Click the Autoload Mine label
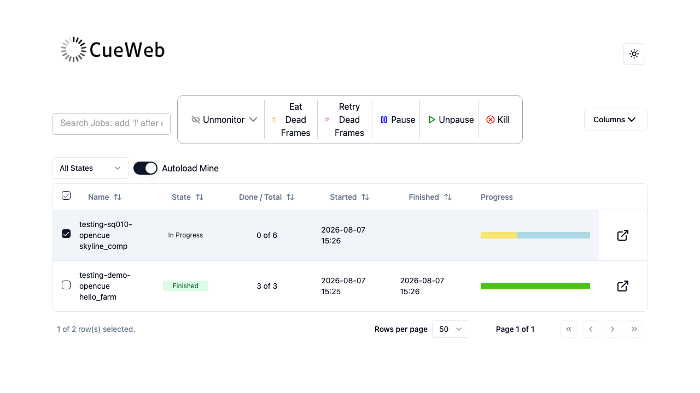This screenshot has height=393, width=700. [190, 168]
